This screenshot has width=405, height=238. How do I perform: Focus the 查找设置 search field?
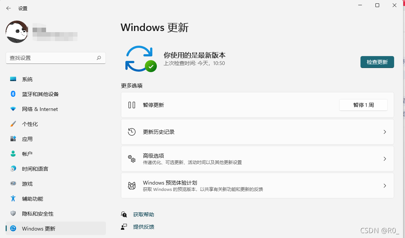click(x=55, y=58)
